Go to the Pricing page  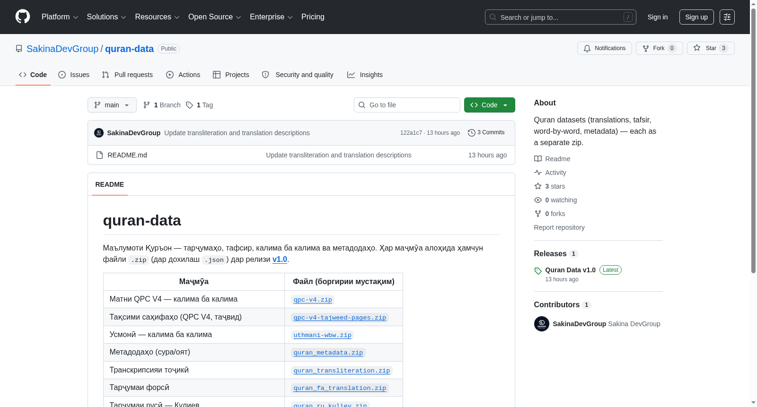point(313,17)
